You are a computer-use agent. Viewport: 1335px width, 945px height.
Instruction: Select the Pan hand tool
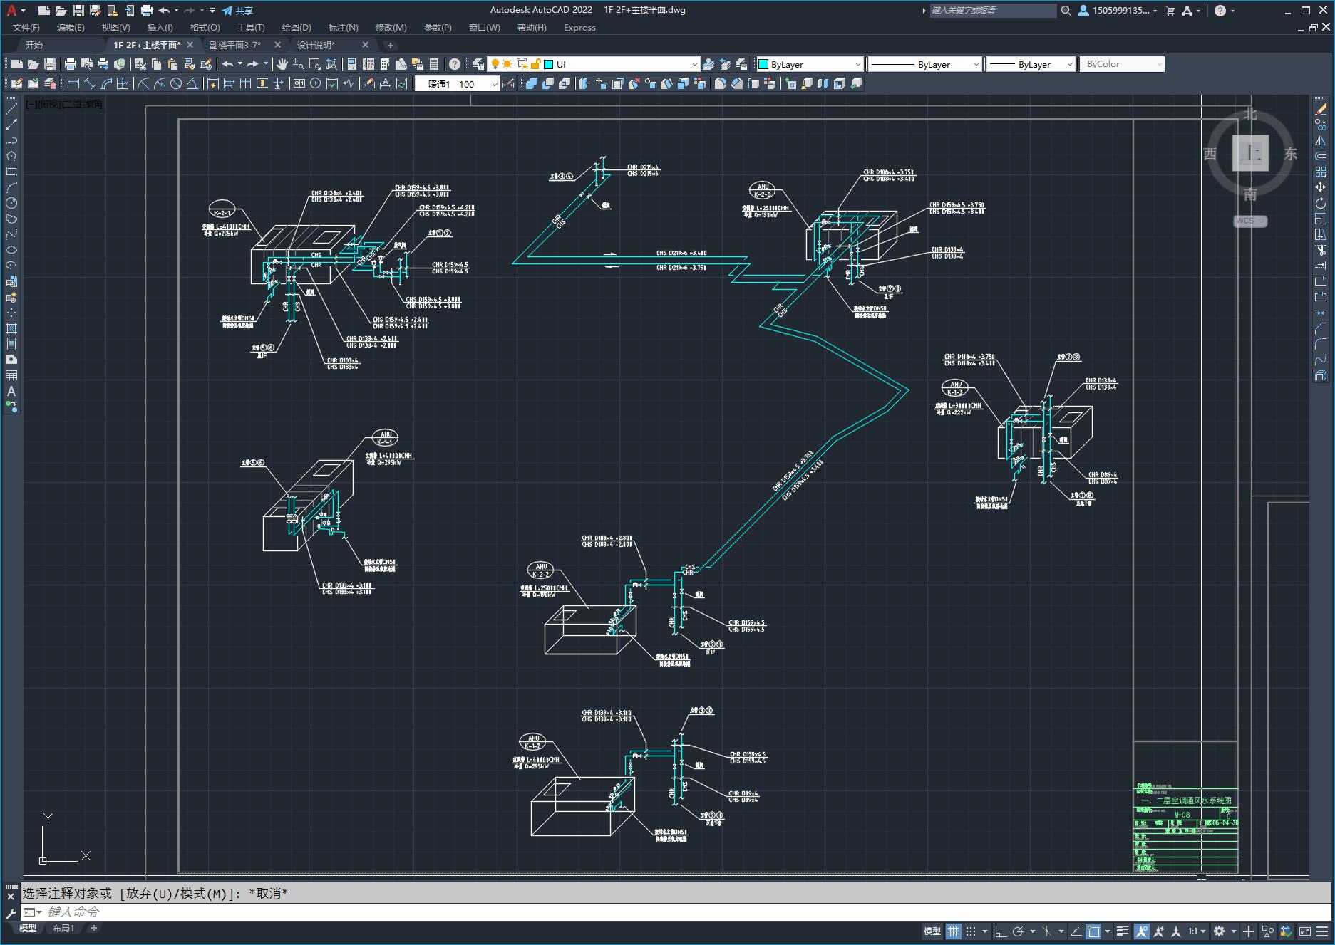coord(282,64)
